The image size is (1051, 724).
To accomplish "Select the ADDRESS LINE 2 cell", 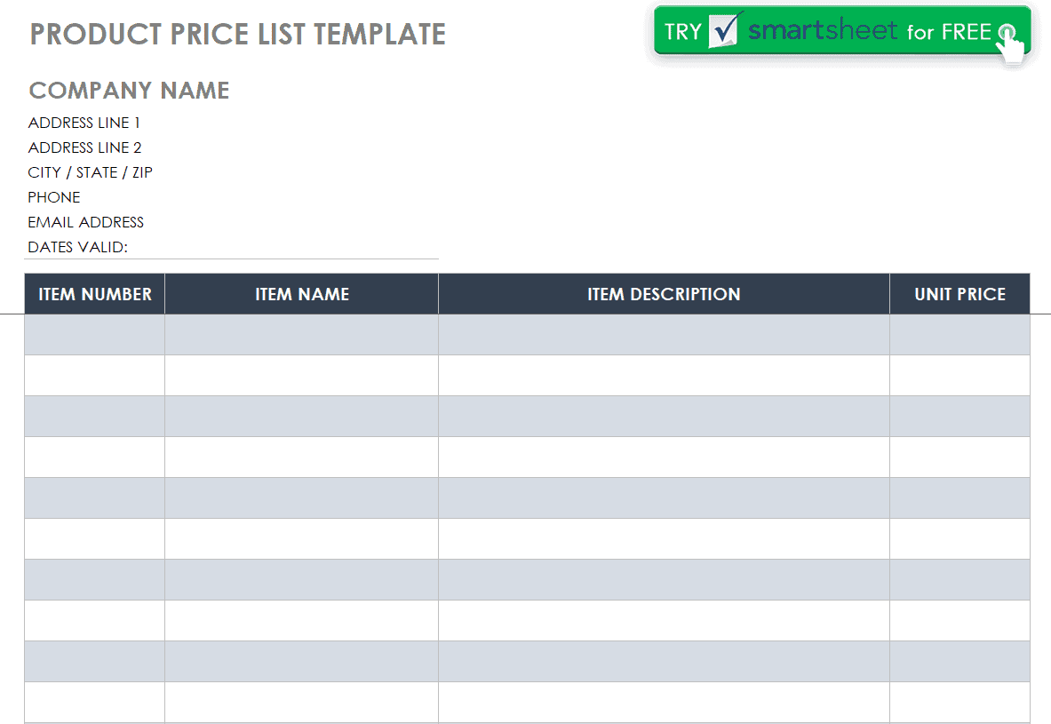I will point(84,147).
